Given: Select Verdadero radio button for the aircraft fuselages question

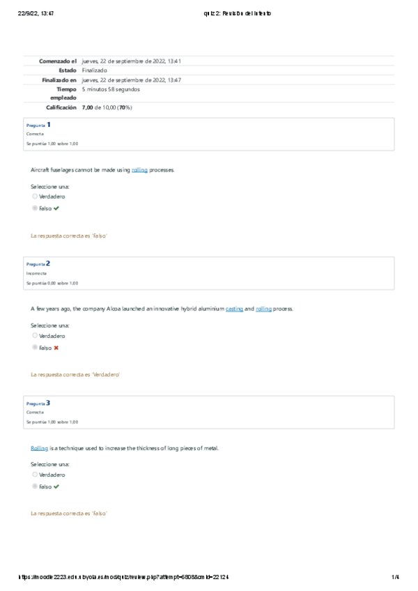Looking at the screenshot, I should click(35, 197).
